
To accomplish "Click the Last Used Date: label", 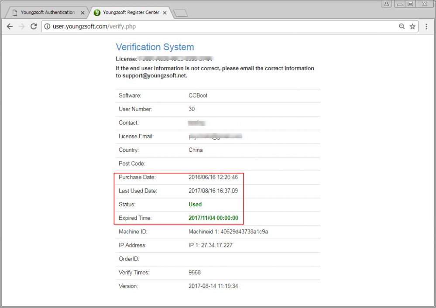I will point(138,191).
